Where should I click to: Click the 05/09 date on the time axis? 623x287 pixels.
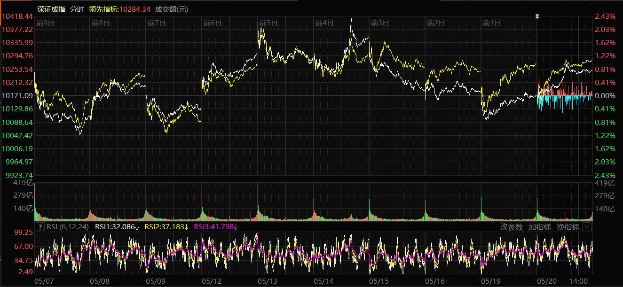pos(156,281)
